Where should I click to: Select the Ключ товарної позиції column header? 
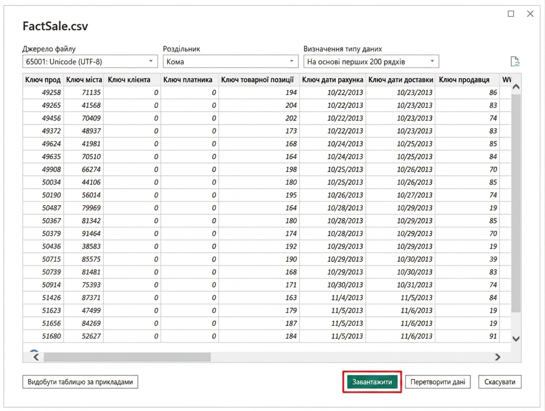(x=259, y=79)
